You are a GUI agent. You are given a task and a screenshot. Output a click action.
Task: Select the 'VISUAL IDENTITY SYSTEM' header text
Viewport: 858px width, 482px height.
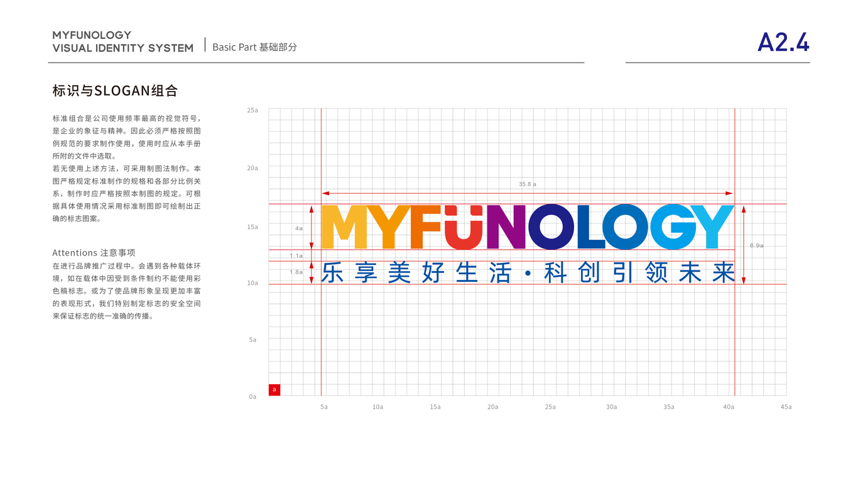point(123,48)
